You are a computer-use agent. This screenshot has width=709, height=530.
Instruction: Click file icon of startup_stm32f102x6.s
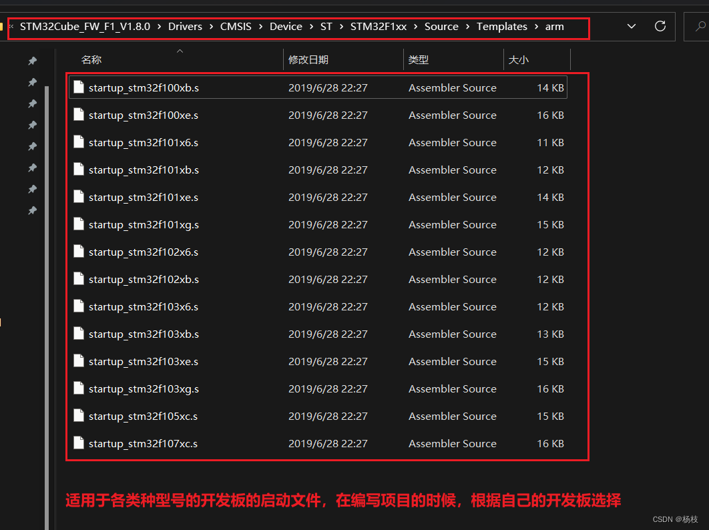(x=79, y=252)
